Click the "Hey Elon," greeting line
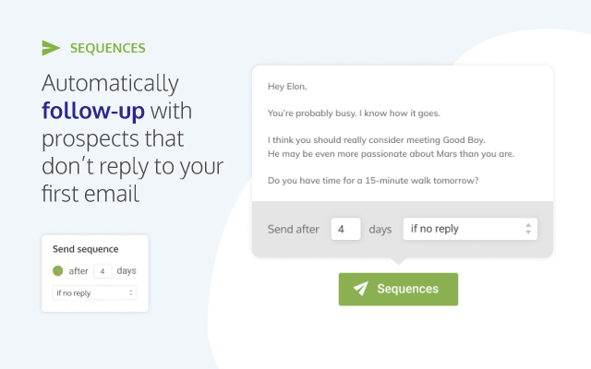591x369 pixels. click(286, 88)
